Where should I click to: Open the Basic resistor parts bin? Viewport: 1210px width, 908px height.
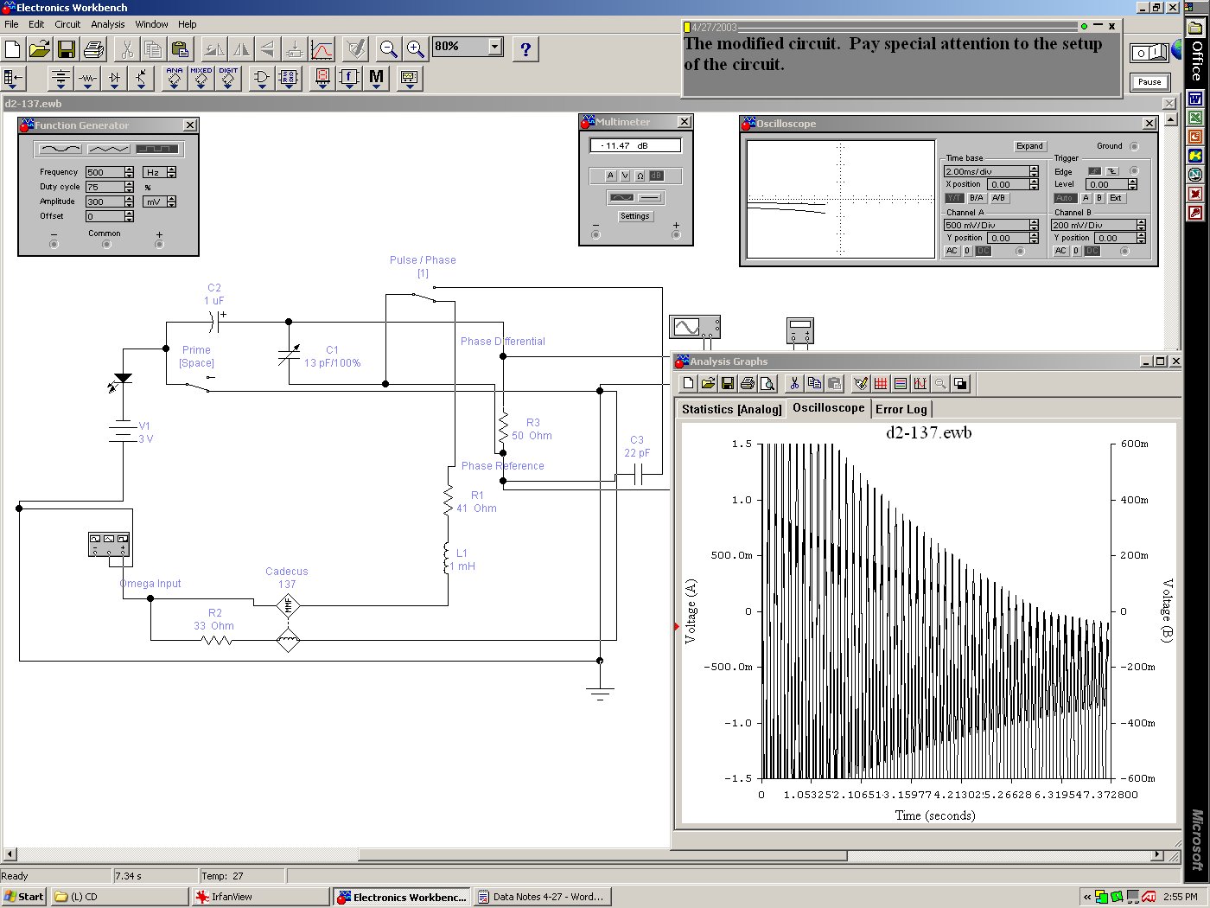click(87, 79)
